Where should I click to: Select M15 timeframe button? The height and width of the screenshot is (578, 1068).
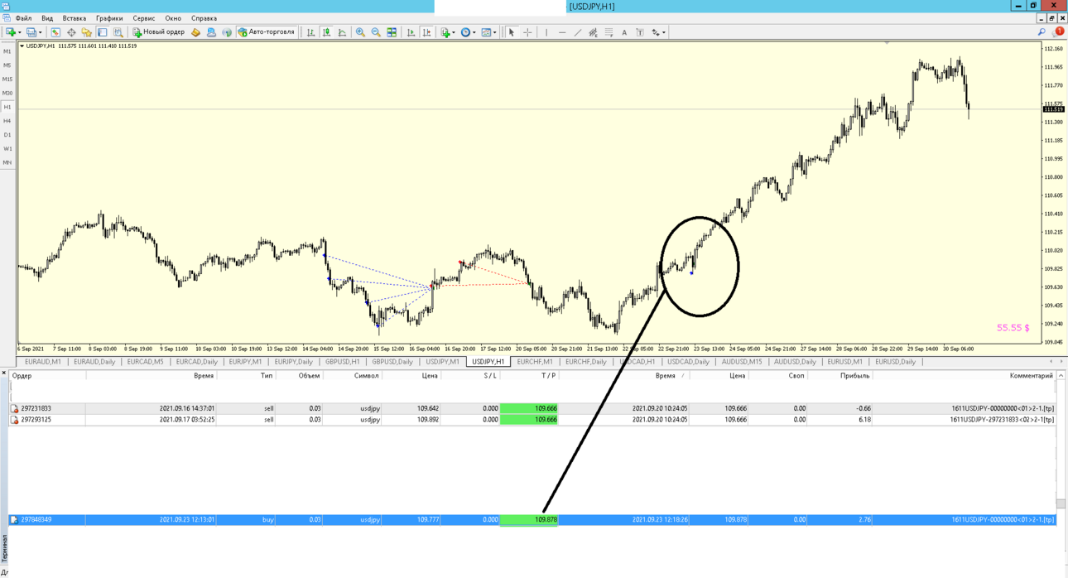(7, 79)
